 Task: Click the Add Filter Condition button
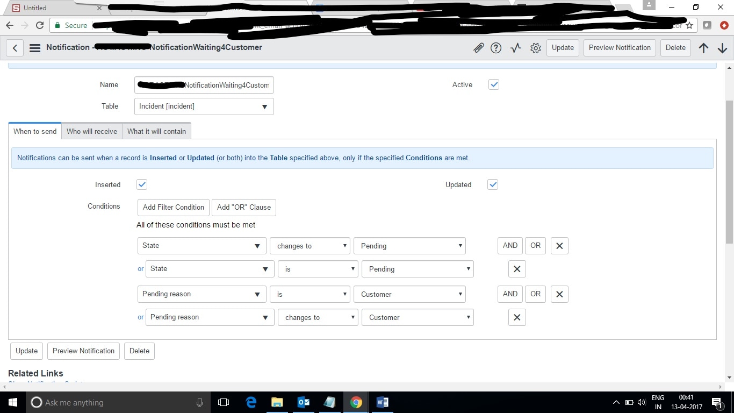tap(173, 207)
